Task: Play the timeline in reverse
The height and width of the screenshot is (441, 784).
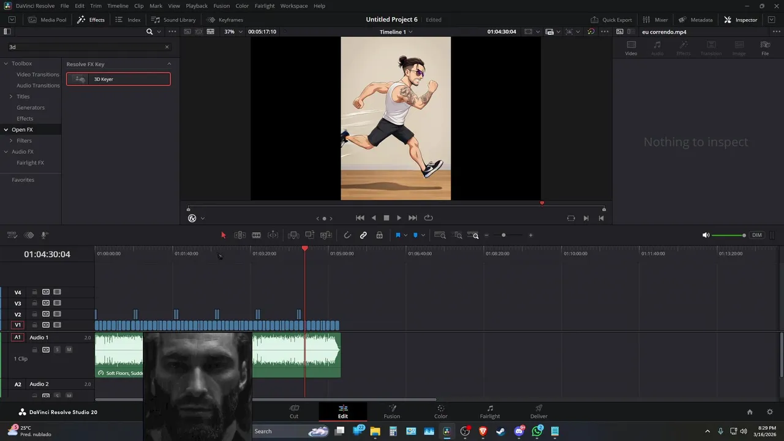Action: (x=374, y=218)
